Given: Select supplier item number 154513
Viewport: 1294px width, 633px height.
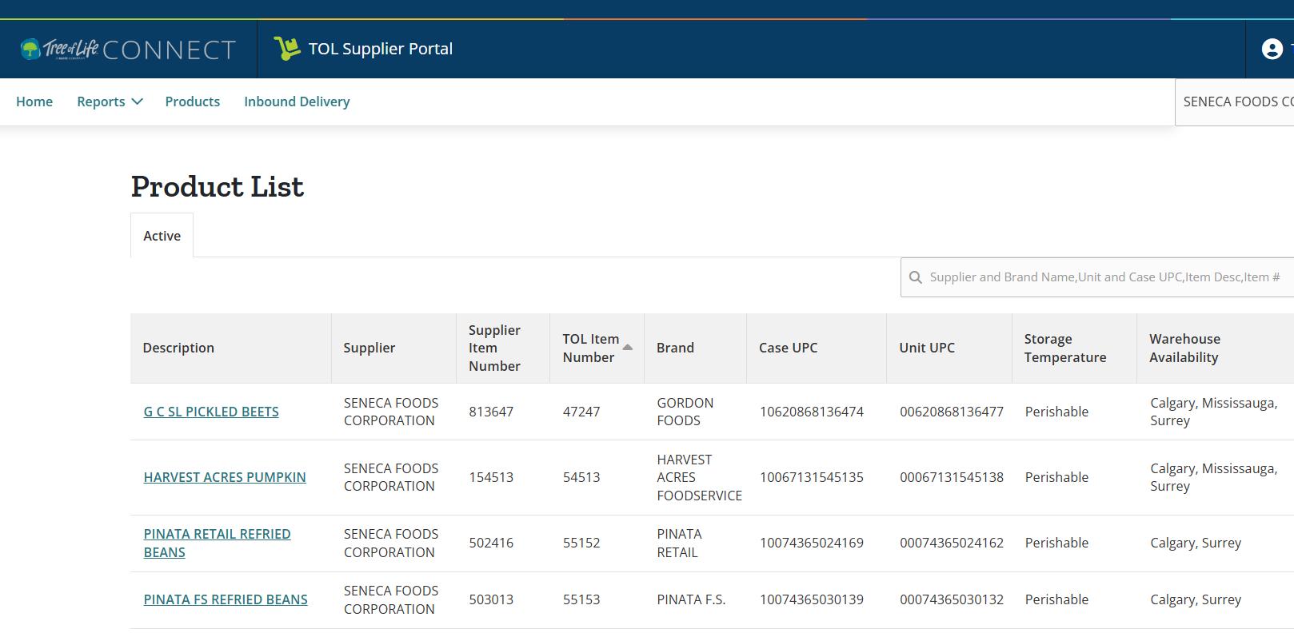Looking at the screenshot, I should pos(491,477).
